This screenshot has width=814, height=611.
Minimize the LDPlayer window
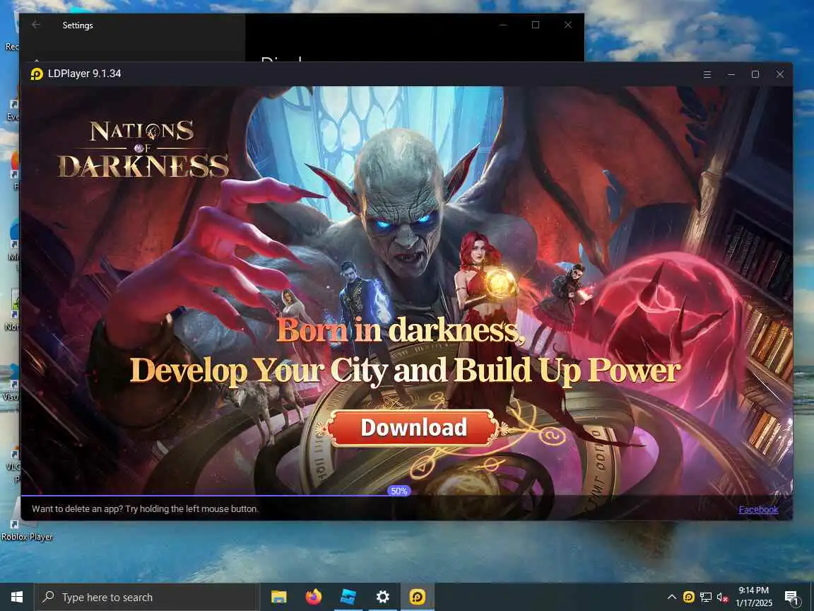click(x=731, y=74)
